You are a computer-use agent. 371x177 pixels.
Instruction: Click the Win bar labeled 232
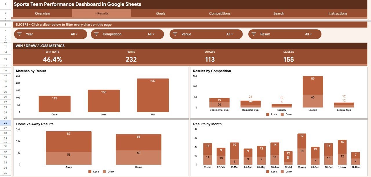pyautogui.click(x=153, y=95)
